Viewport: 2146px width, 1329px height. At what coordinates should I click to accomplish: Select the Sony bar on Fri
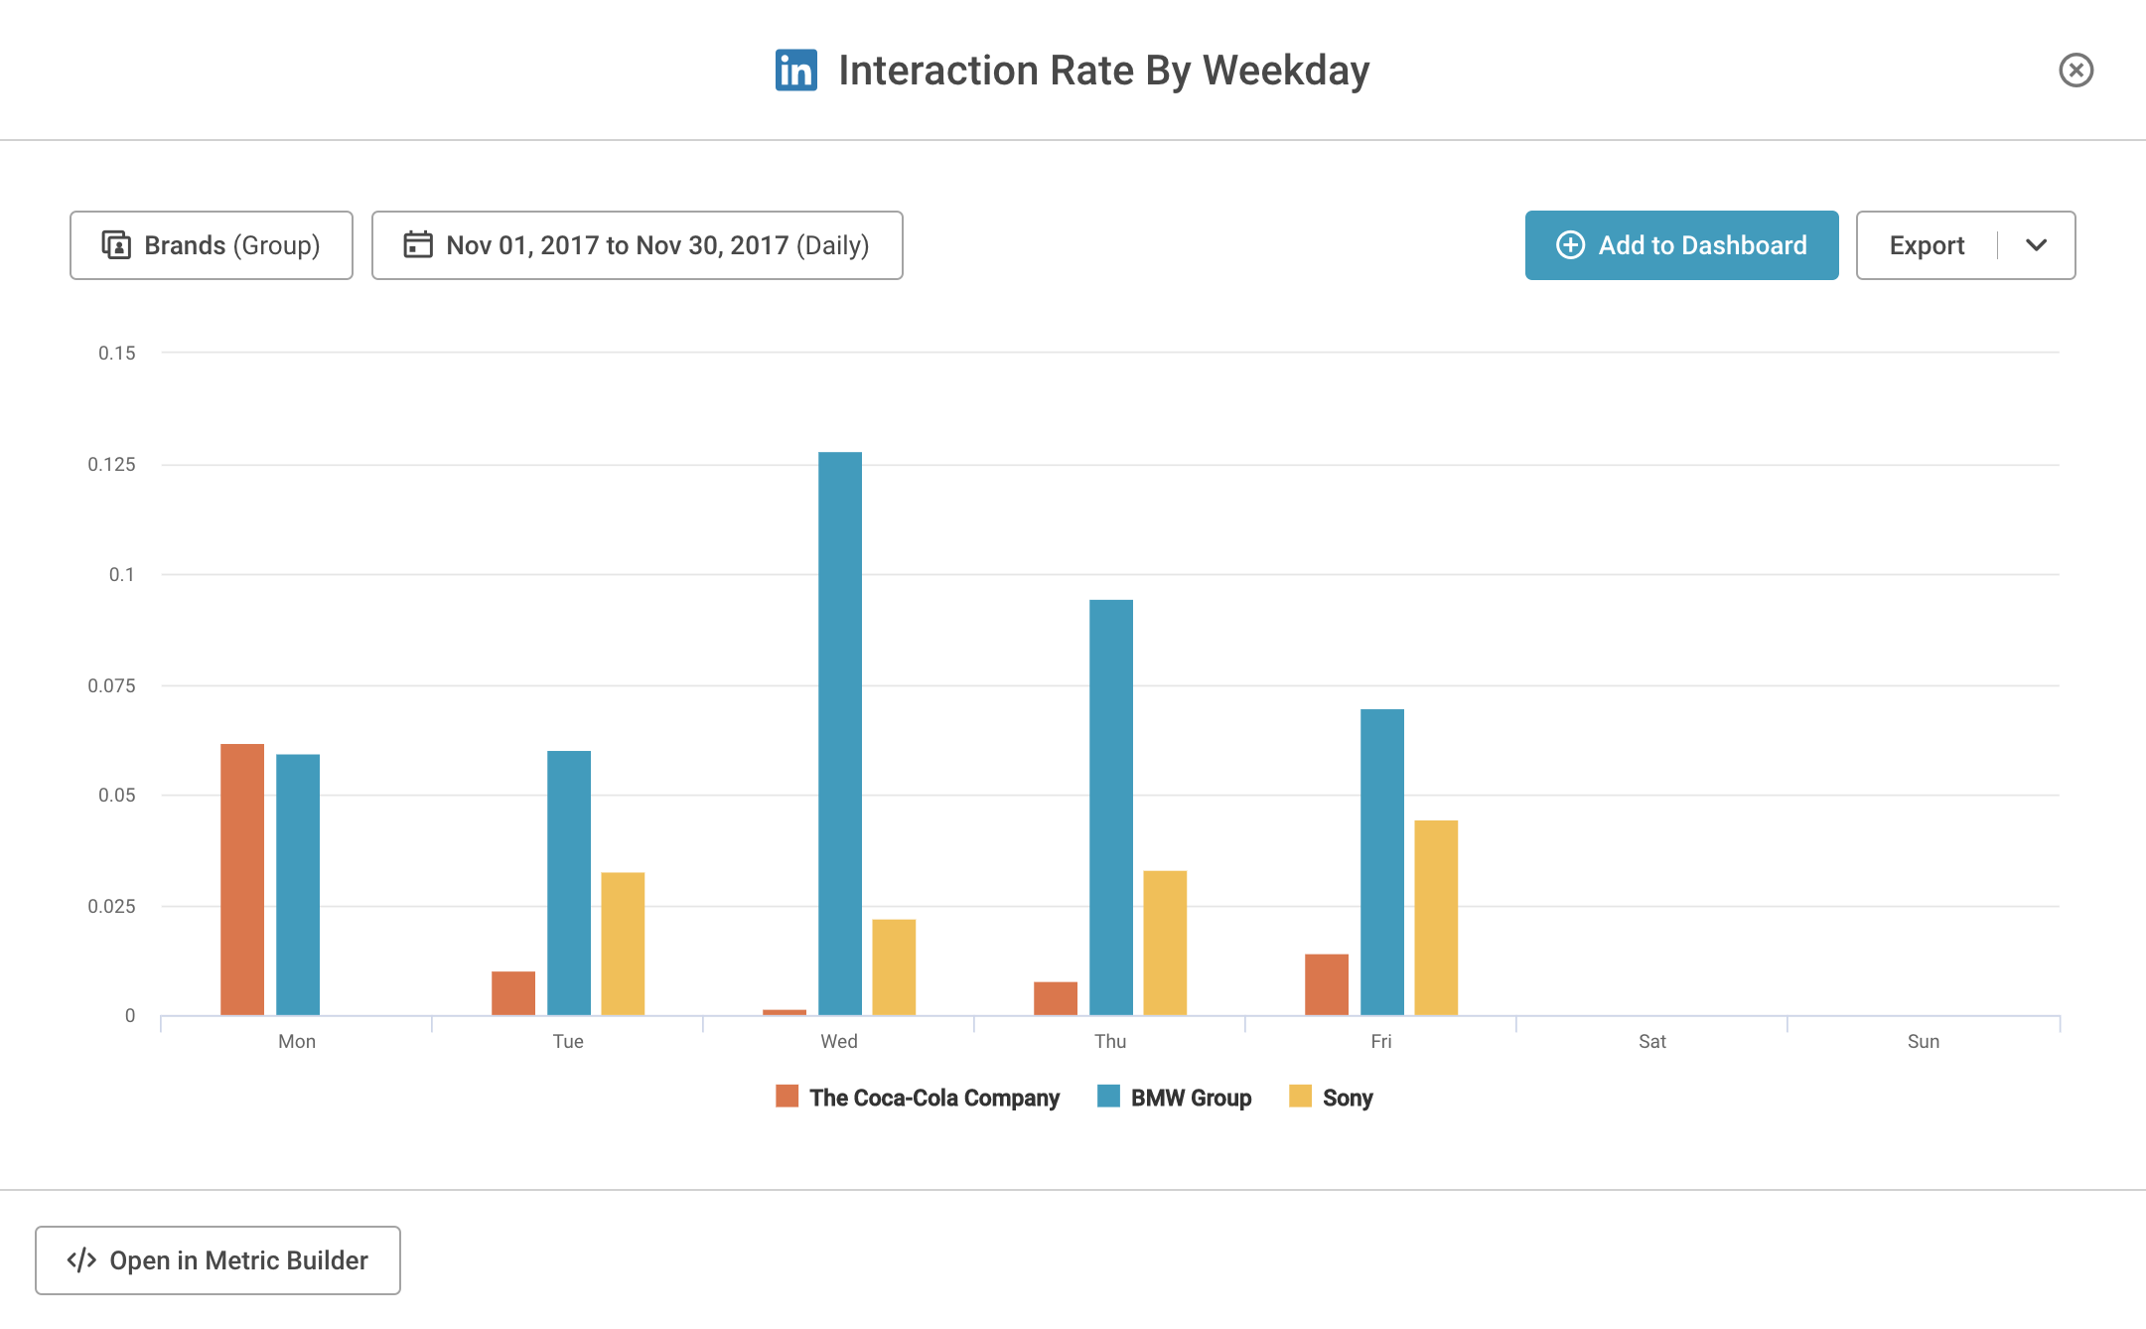pyautogui.click(x=1436, y=918)
